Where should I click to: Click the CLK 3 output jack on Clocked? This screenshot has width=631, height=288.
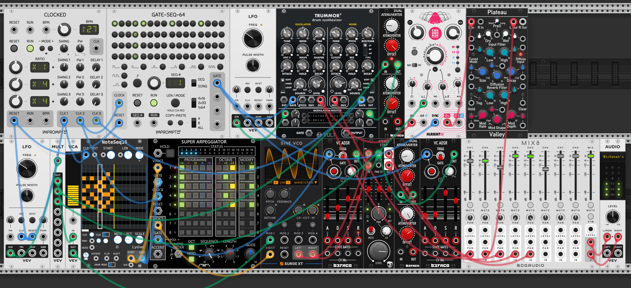tap(96, 120)
